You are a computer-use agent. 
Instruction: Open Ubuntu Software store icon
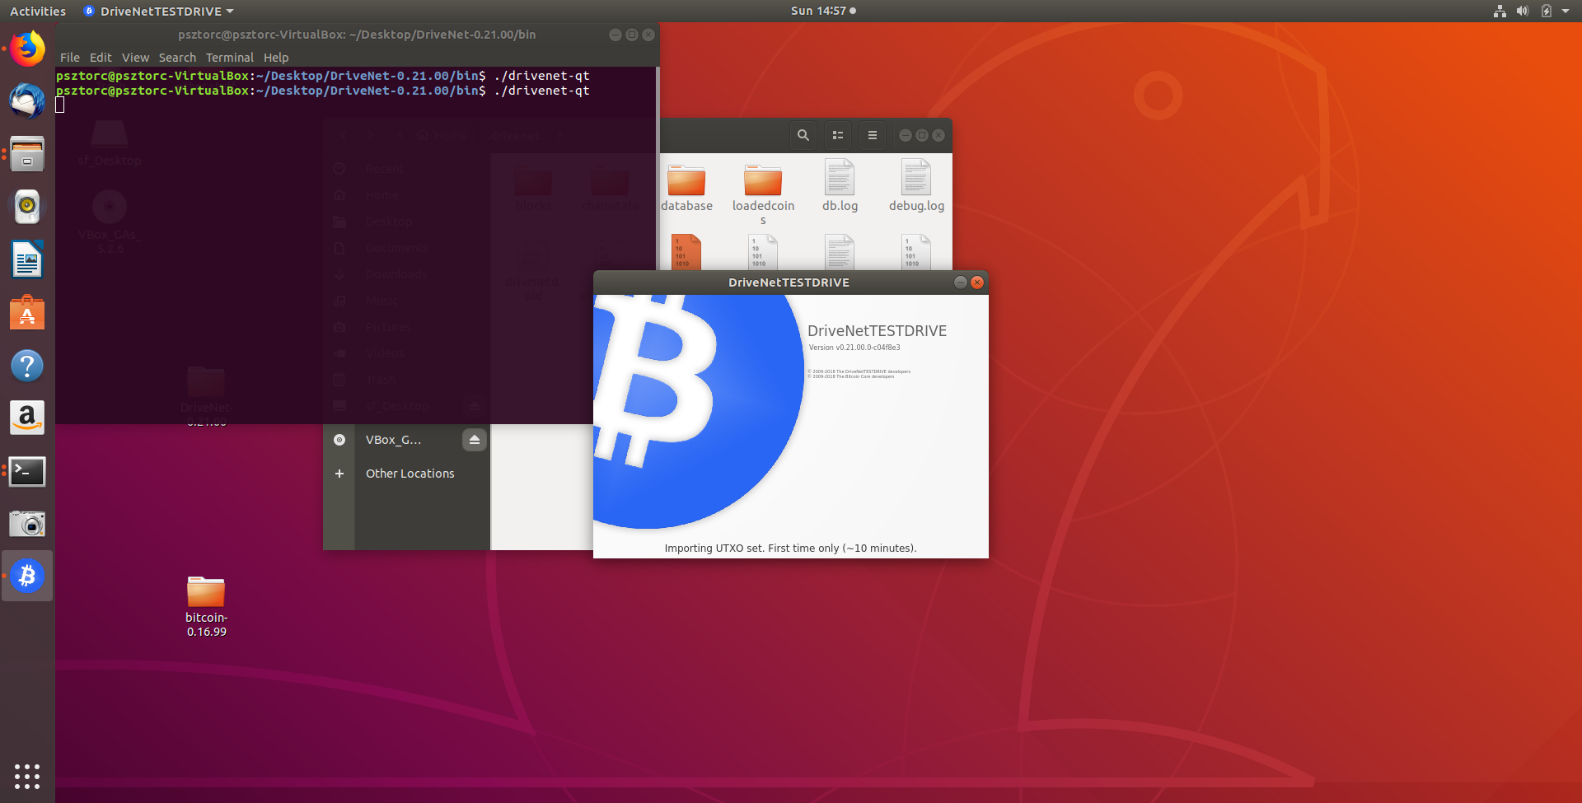(27, 313)
